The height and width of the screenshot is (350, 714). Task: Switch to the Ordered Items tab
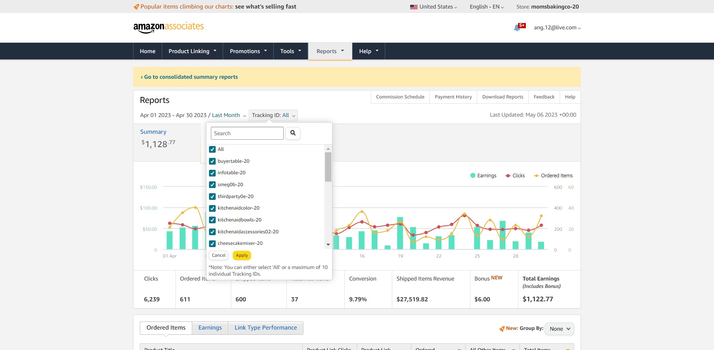166,328
